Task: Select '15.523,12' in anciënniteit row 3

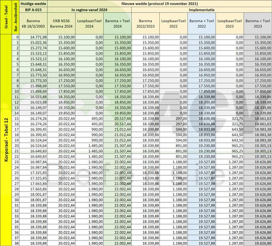Action: click(38, 54)
